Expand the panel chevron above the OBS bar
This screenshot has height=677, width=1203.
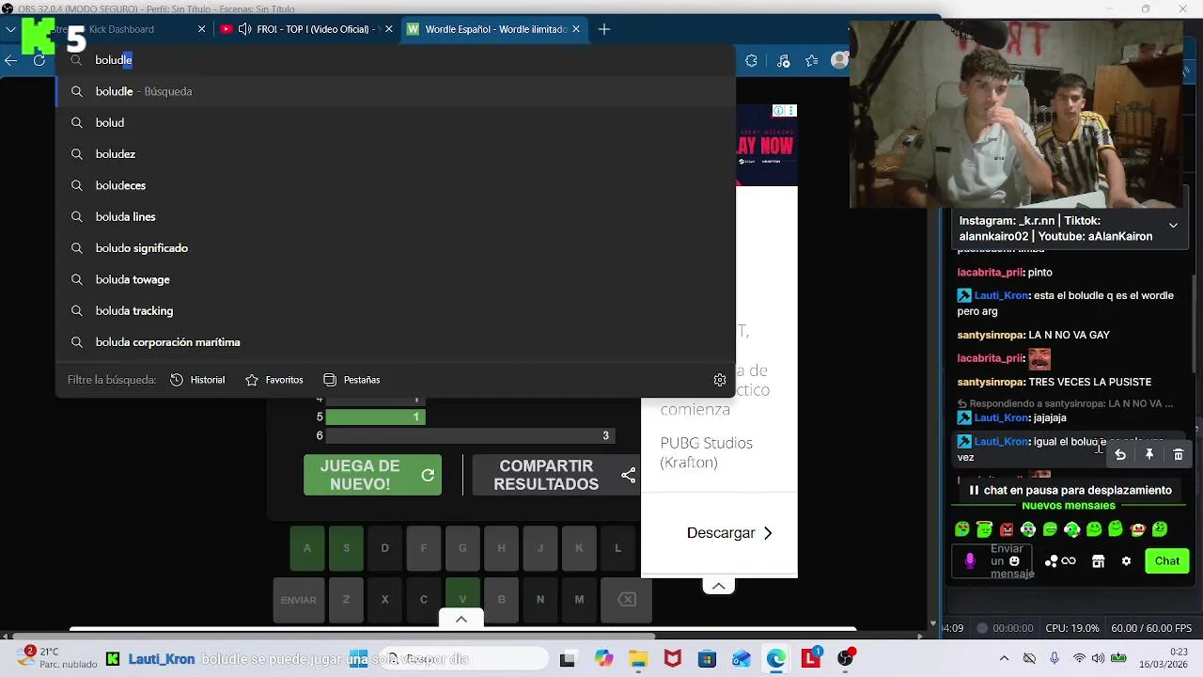(461, 619)
